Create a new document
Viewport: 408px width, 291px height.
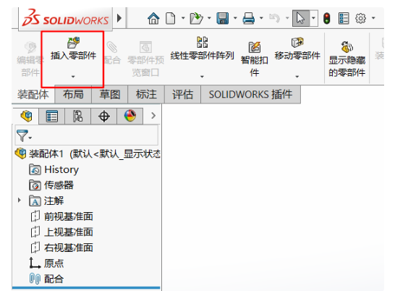(x=171, y=18)
